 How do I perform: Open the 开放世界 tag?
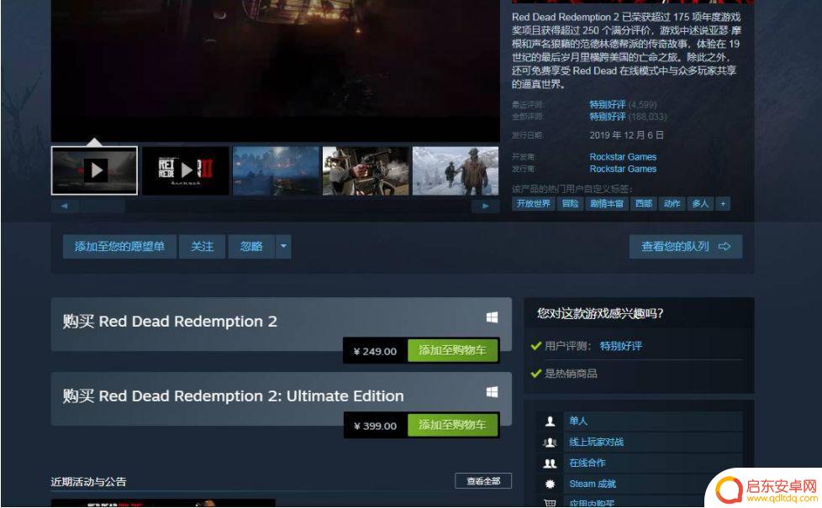coord(533,204)
